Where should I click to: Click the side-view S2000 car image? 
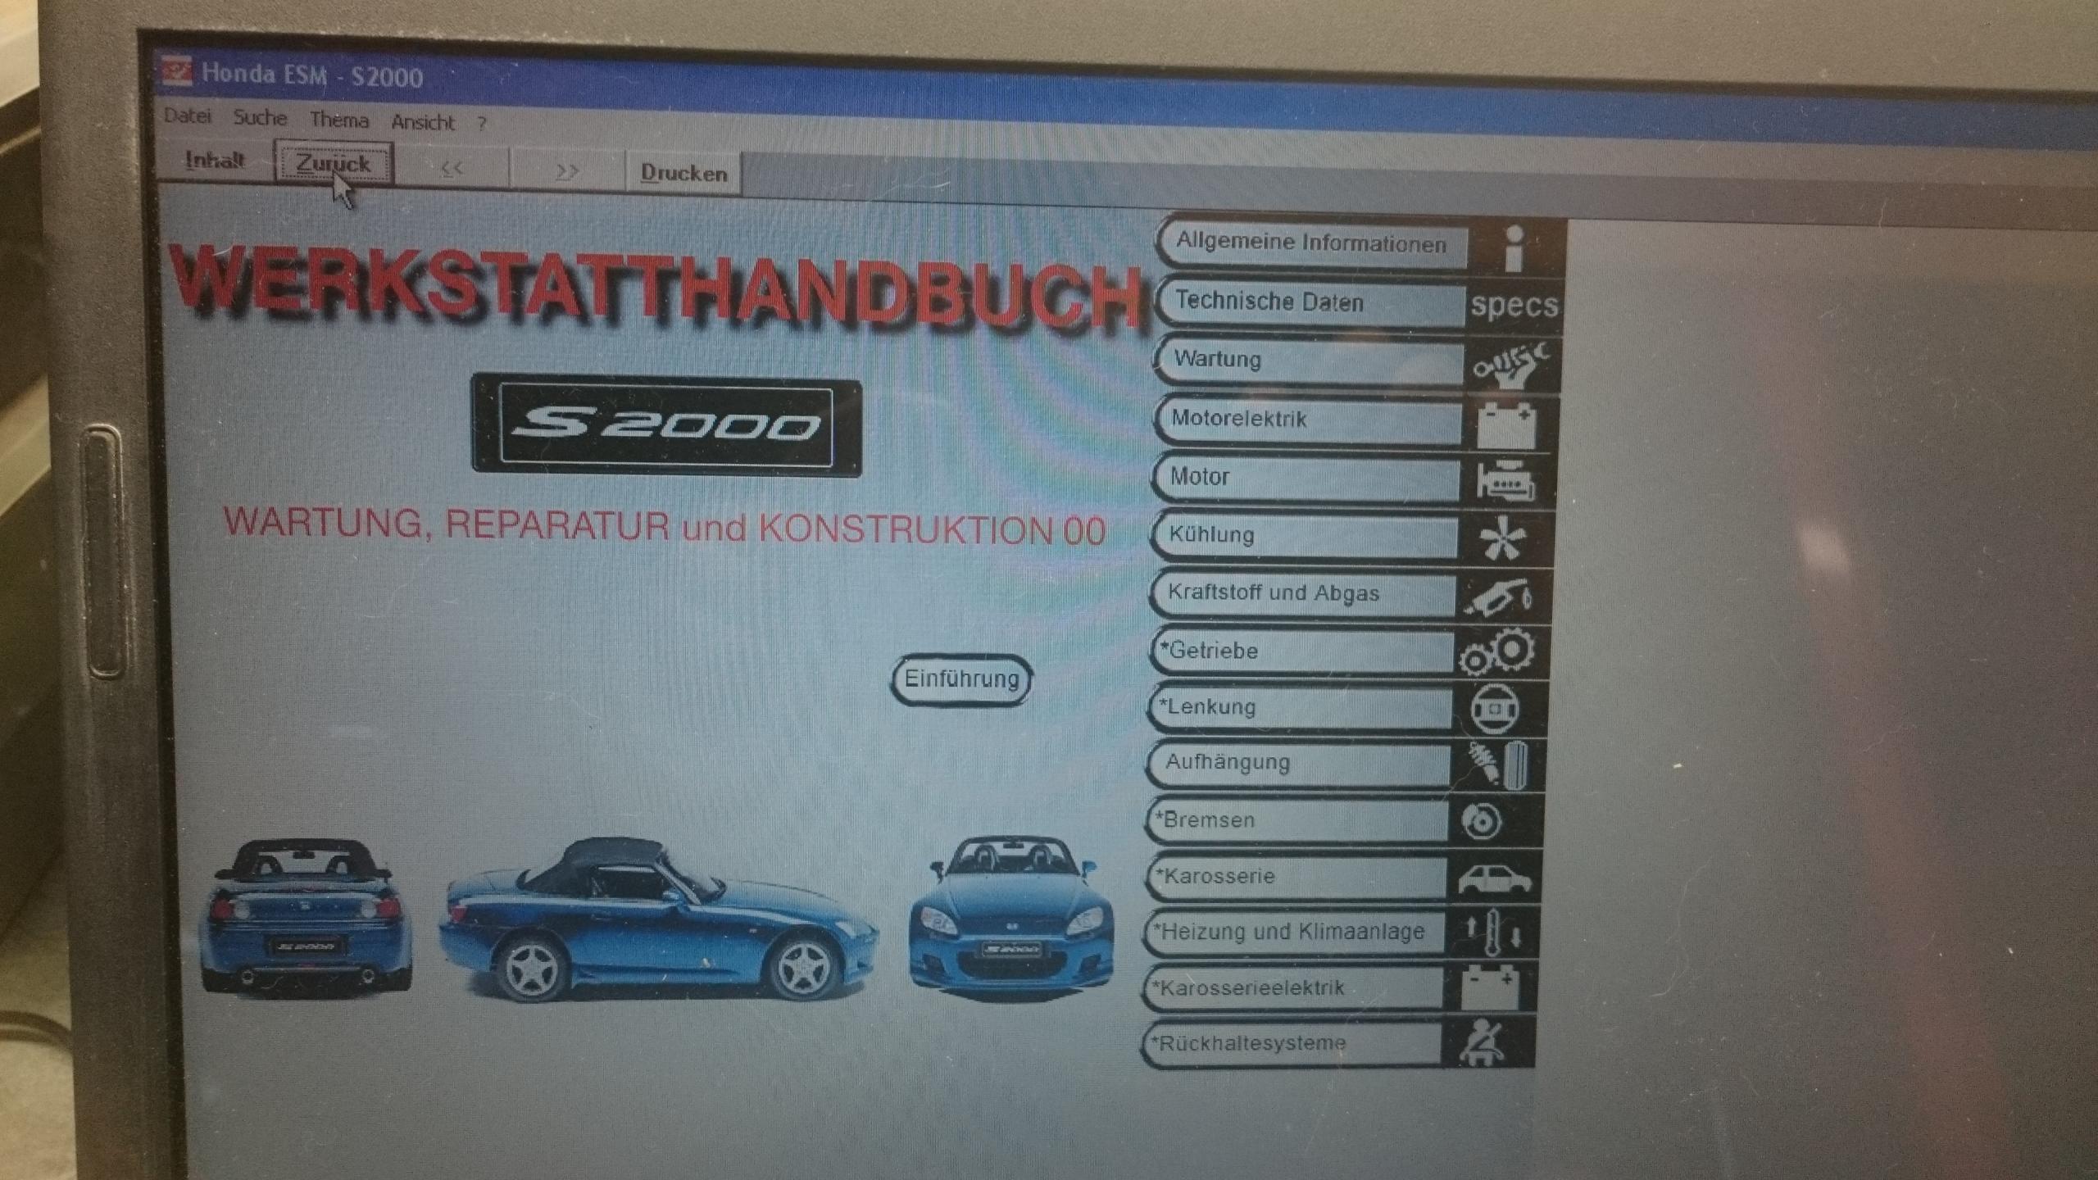pyautogui.click(x=658, y=919)
